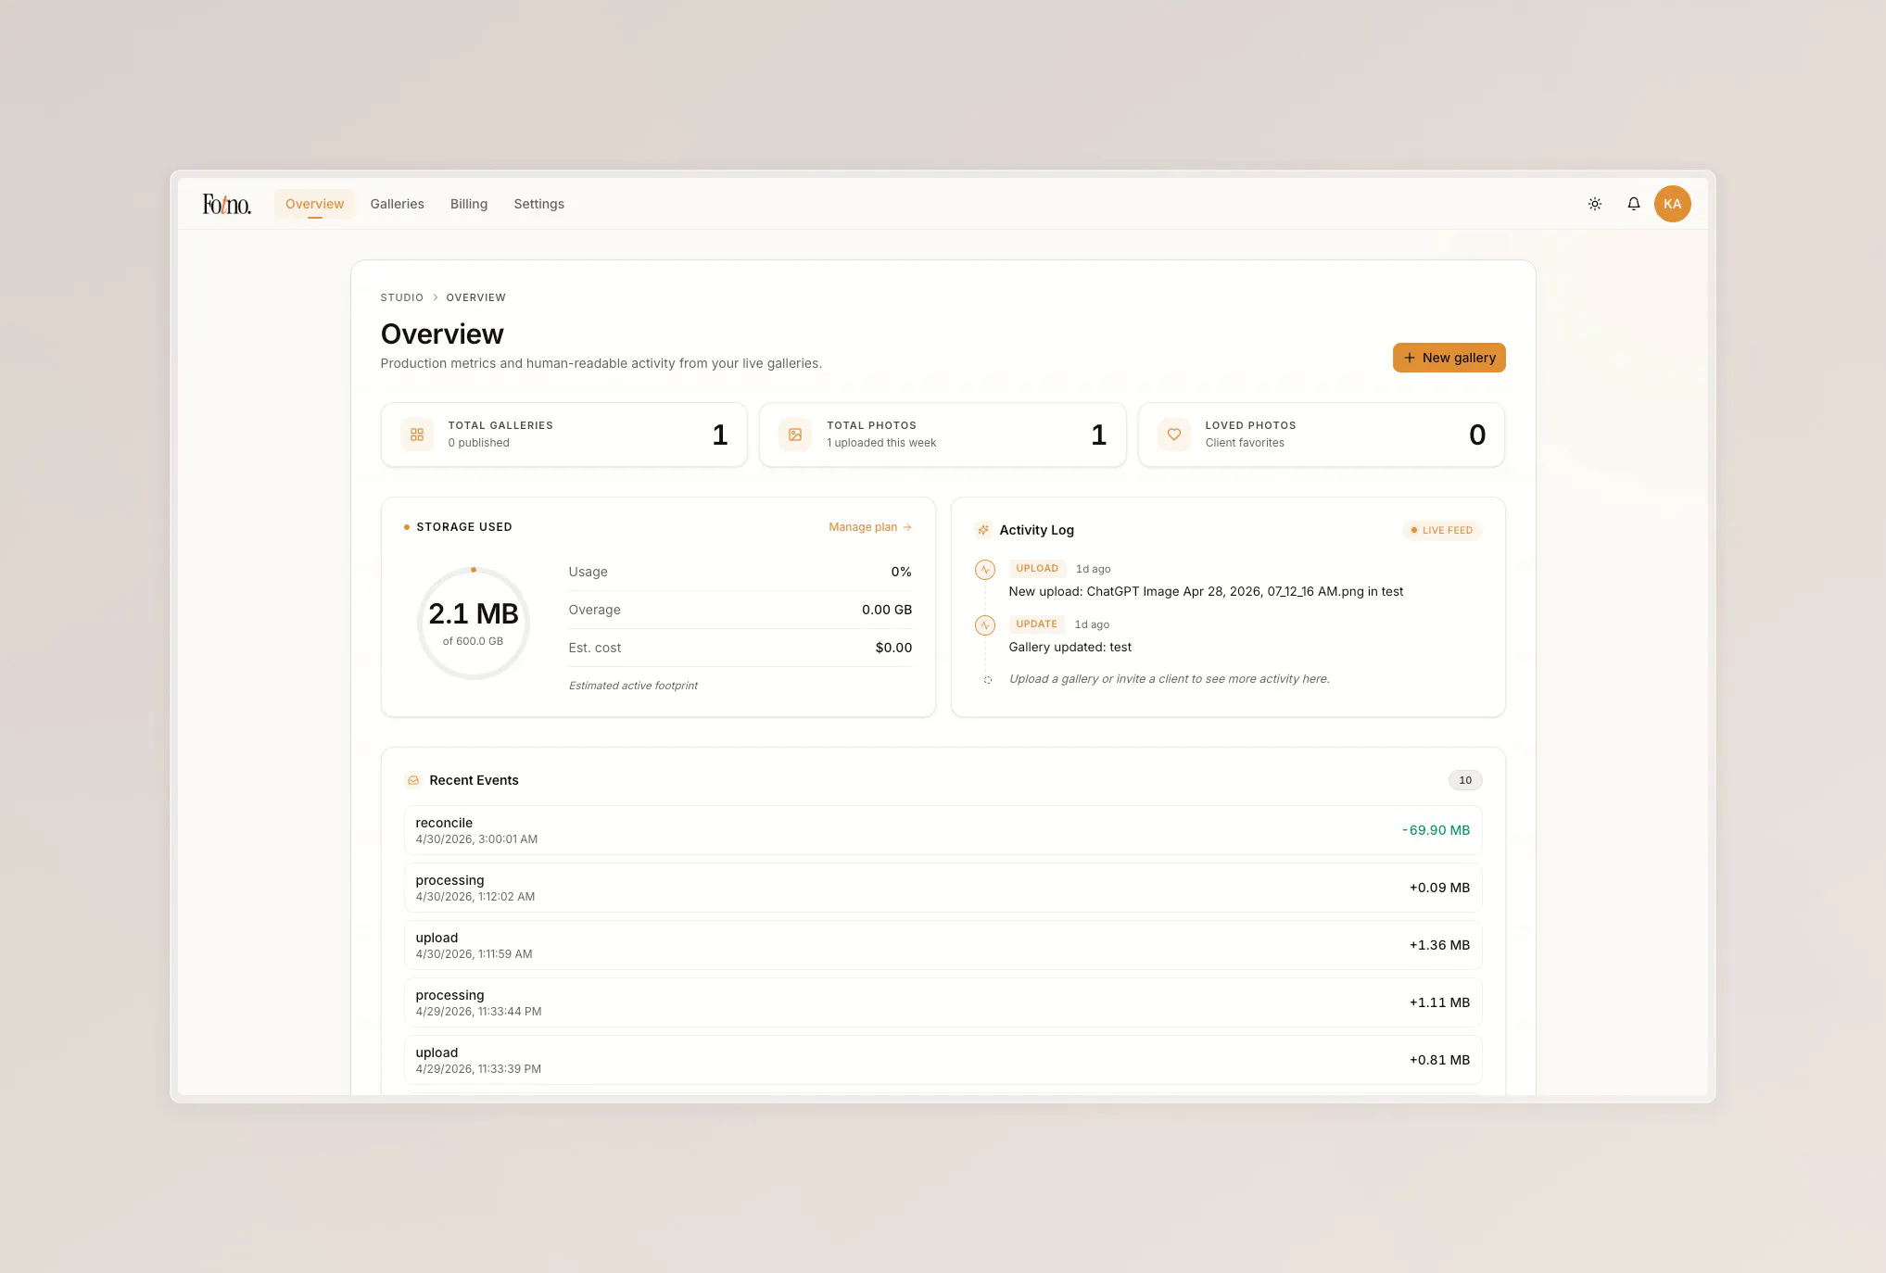Click the Activity Log sparkle icon

[x=983, y=530]
